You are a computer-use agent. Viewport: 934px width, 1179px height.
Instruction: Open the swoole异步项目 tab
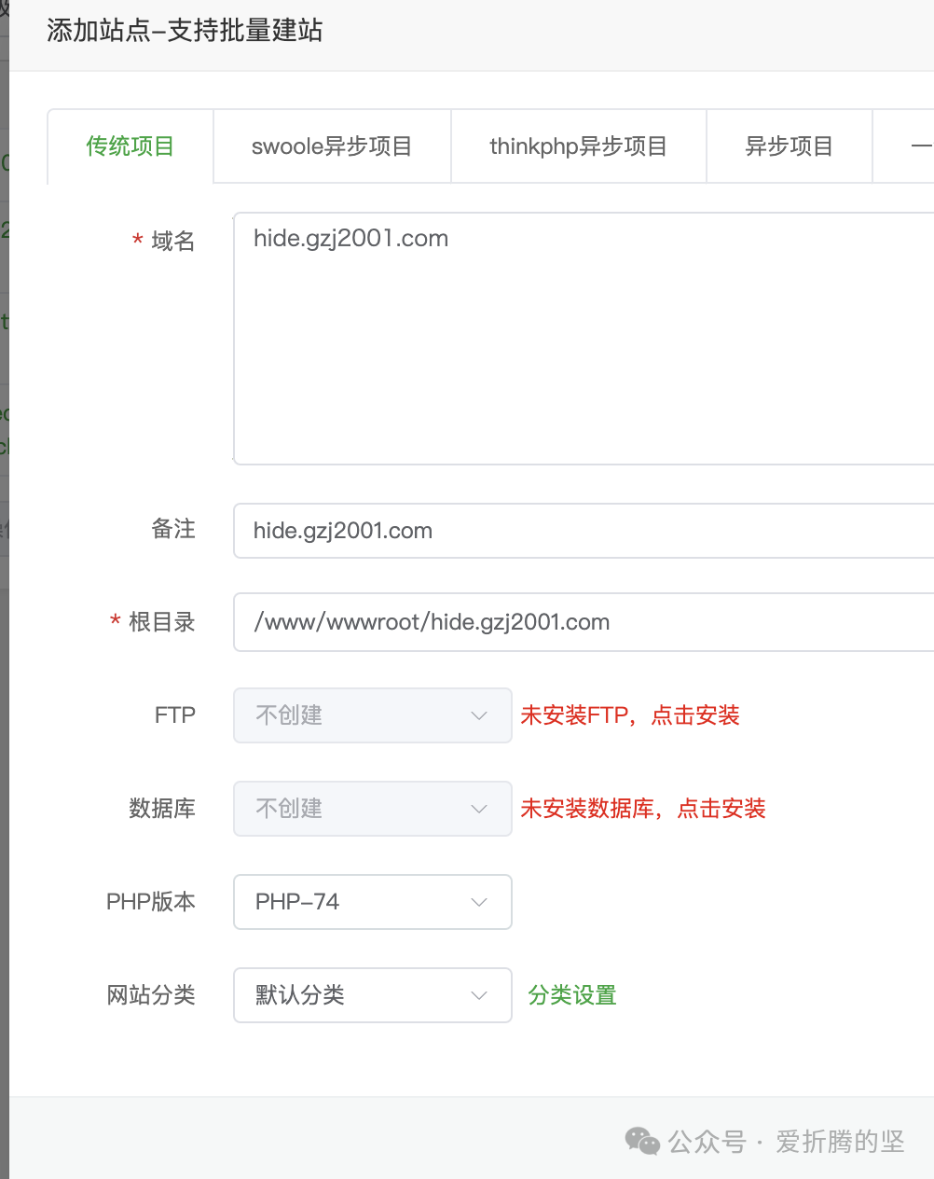coord(332,146)
